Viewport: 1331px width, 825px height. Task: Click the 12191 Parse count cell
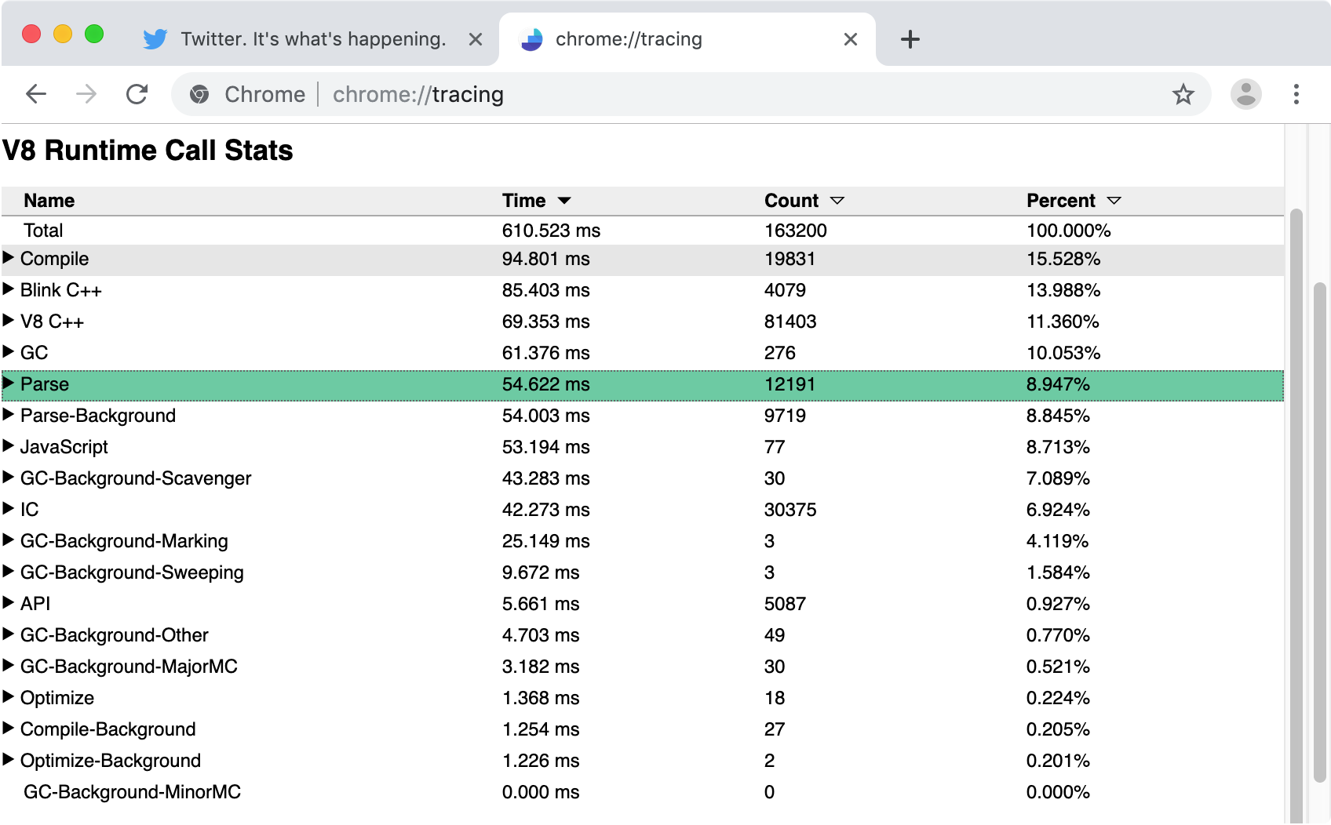[x=789, y=384]
